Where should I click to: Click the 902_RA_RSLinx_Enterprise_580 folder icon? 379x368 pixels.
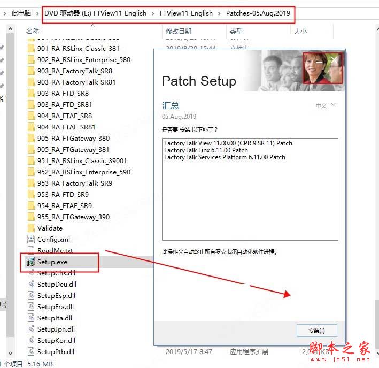pos(31,59)
